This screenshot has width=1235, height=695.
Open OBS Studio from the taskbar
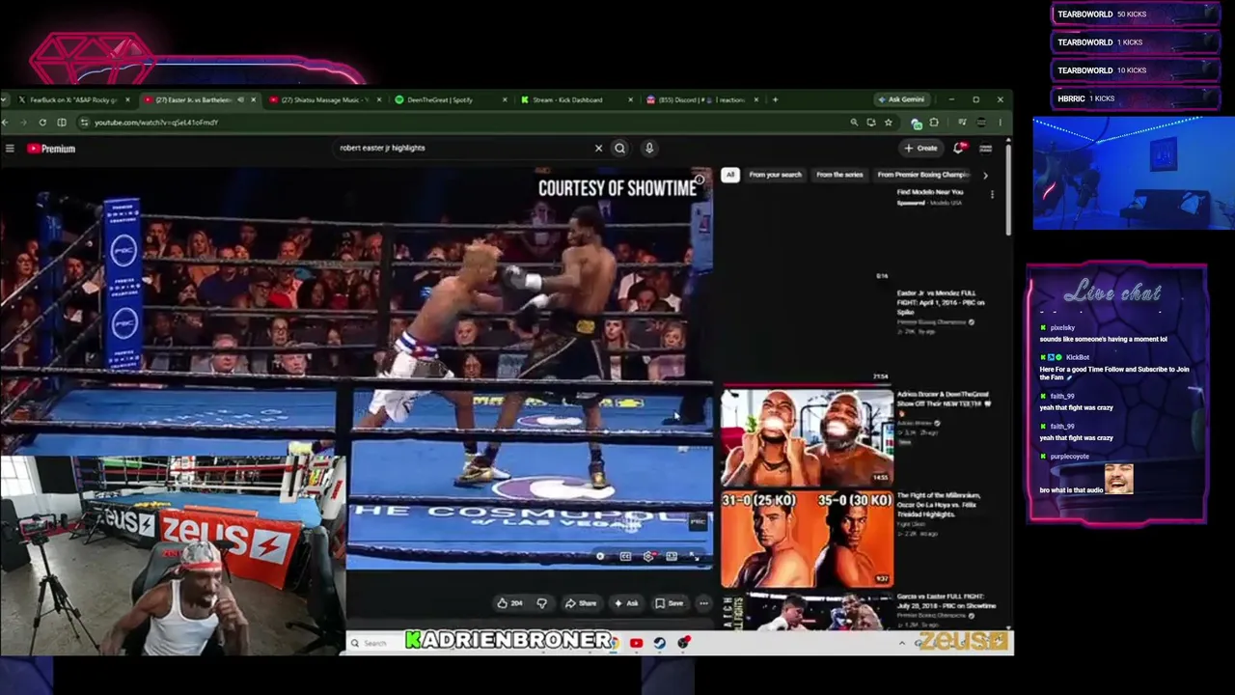683,643
